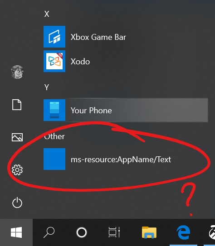The height and width of the screenshot is (246, 215).
Task: Launch Xodo from its tile icon
Action: pos(54,61)
